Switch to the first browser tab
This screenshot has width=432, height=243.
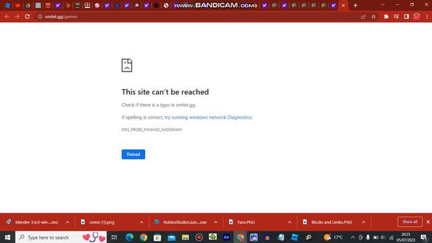[x=7, y=5]
